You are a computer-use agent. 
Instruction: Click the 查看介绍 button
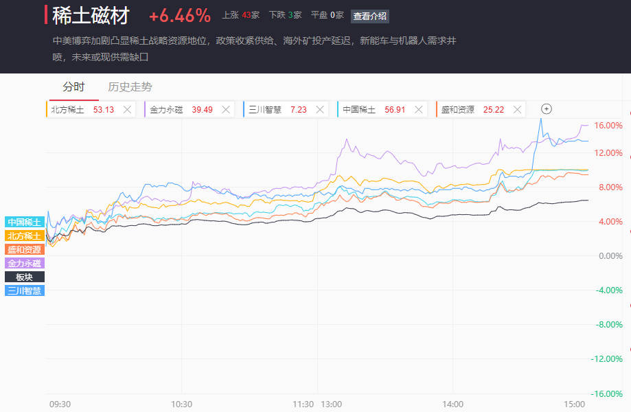coord(369,16)
